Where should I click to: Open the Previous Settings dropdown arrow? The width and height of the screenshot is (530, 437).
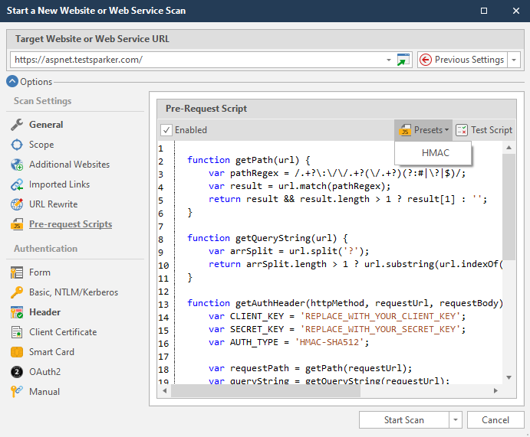pos(514,60)
